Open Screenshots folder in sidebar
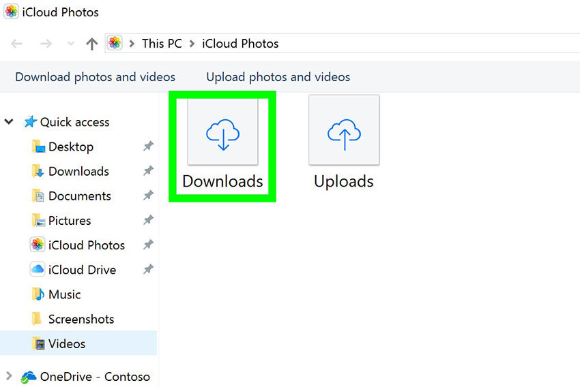580x387 pixels. point(81,319)
